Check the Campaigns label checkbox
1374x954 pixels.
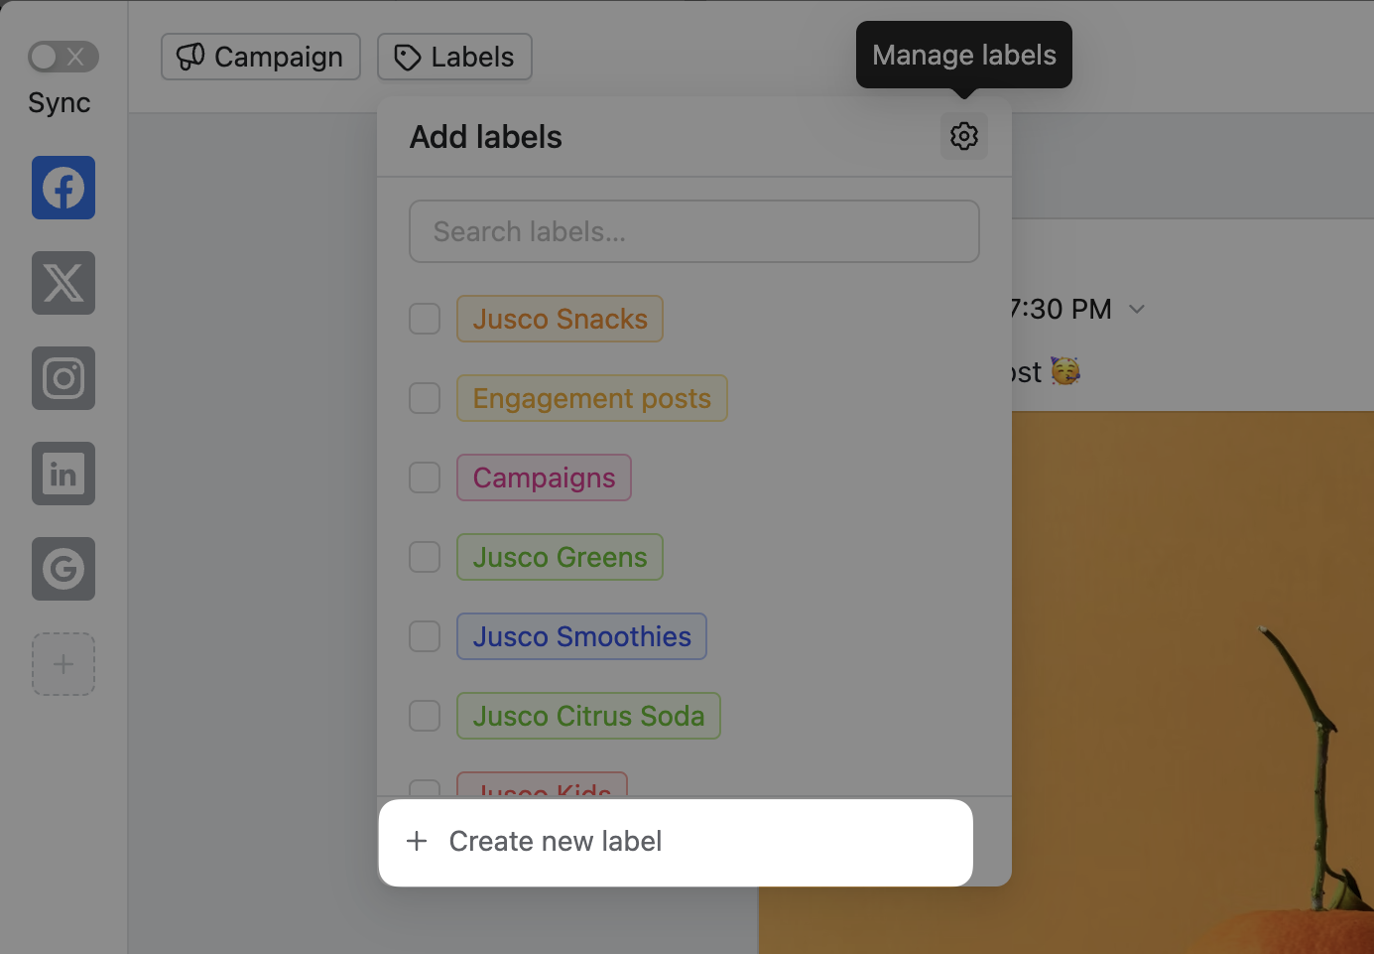pos(425,477)
